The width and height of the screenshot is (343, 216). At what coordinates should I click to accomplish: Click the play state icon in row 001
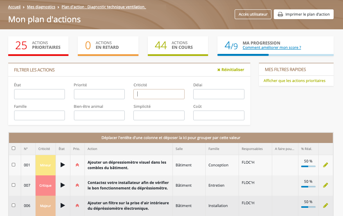coord(63,165)
